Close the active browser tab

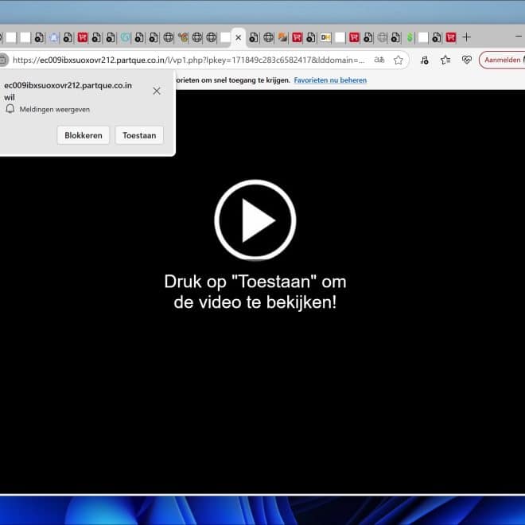pos(239,37)
